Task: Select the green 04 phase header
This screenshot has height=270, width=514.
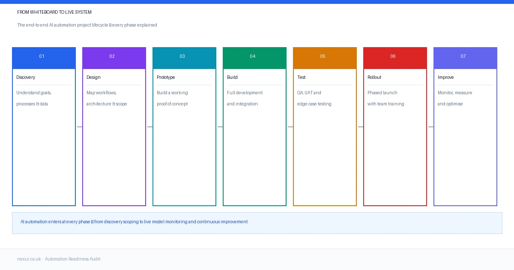Action: coord(254,58)
